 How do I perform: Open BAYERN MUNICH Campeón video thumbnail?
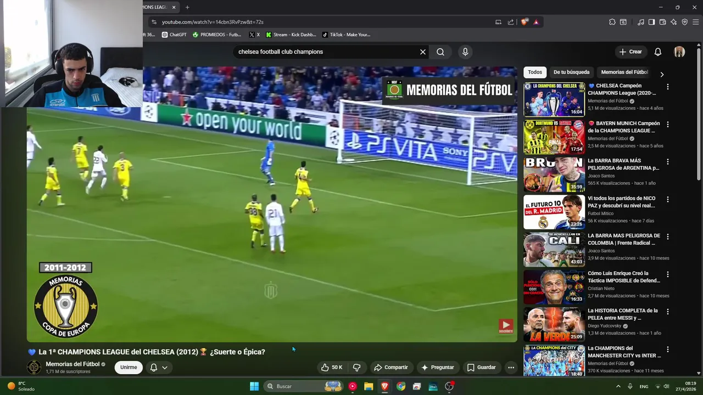coord(554,137)
